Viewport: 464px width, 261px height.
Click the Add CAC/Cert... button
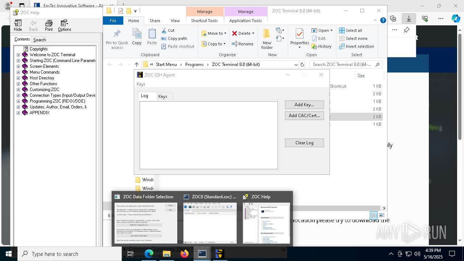coord(304,116)
